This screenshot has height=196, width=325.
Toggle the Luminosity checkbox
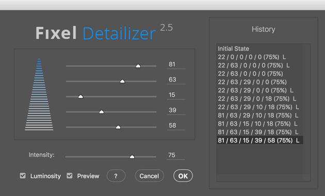pos(23,176)
